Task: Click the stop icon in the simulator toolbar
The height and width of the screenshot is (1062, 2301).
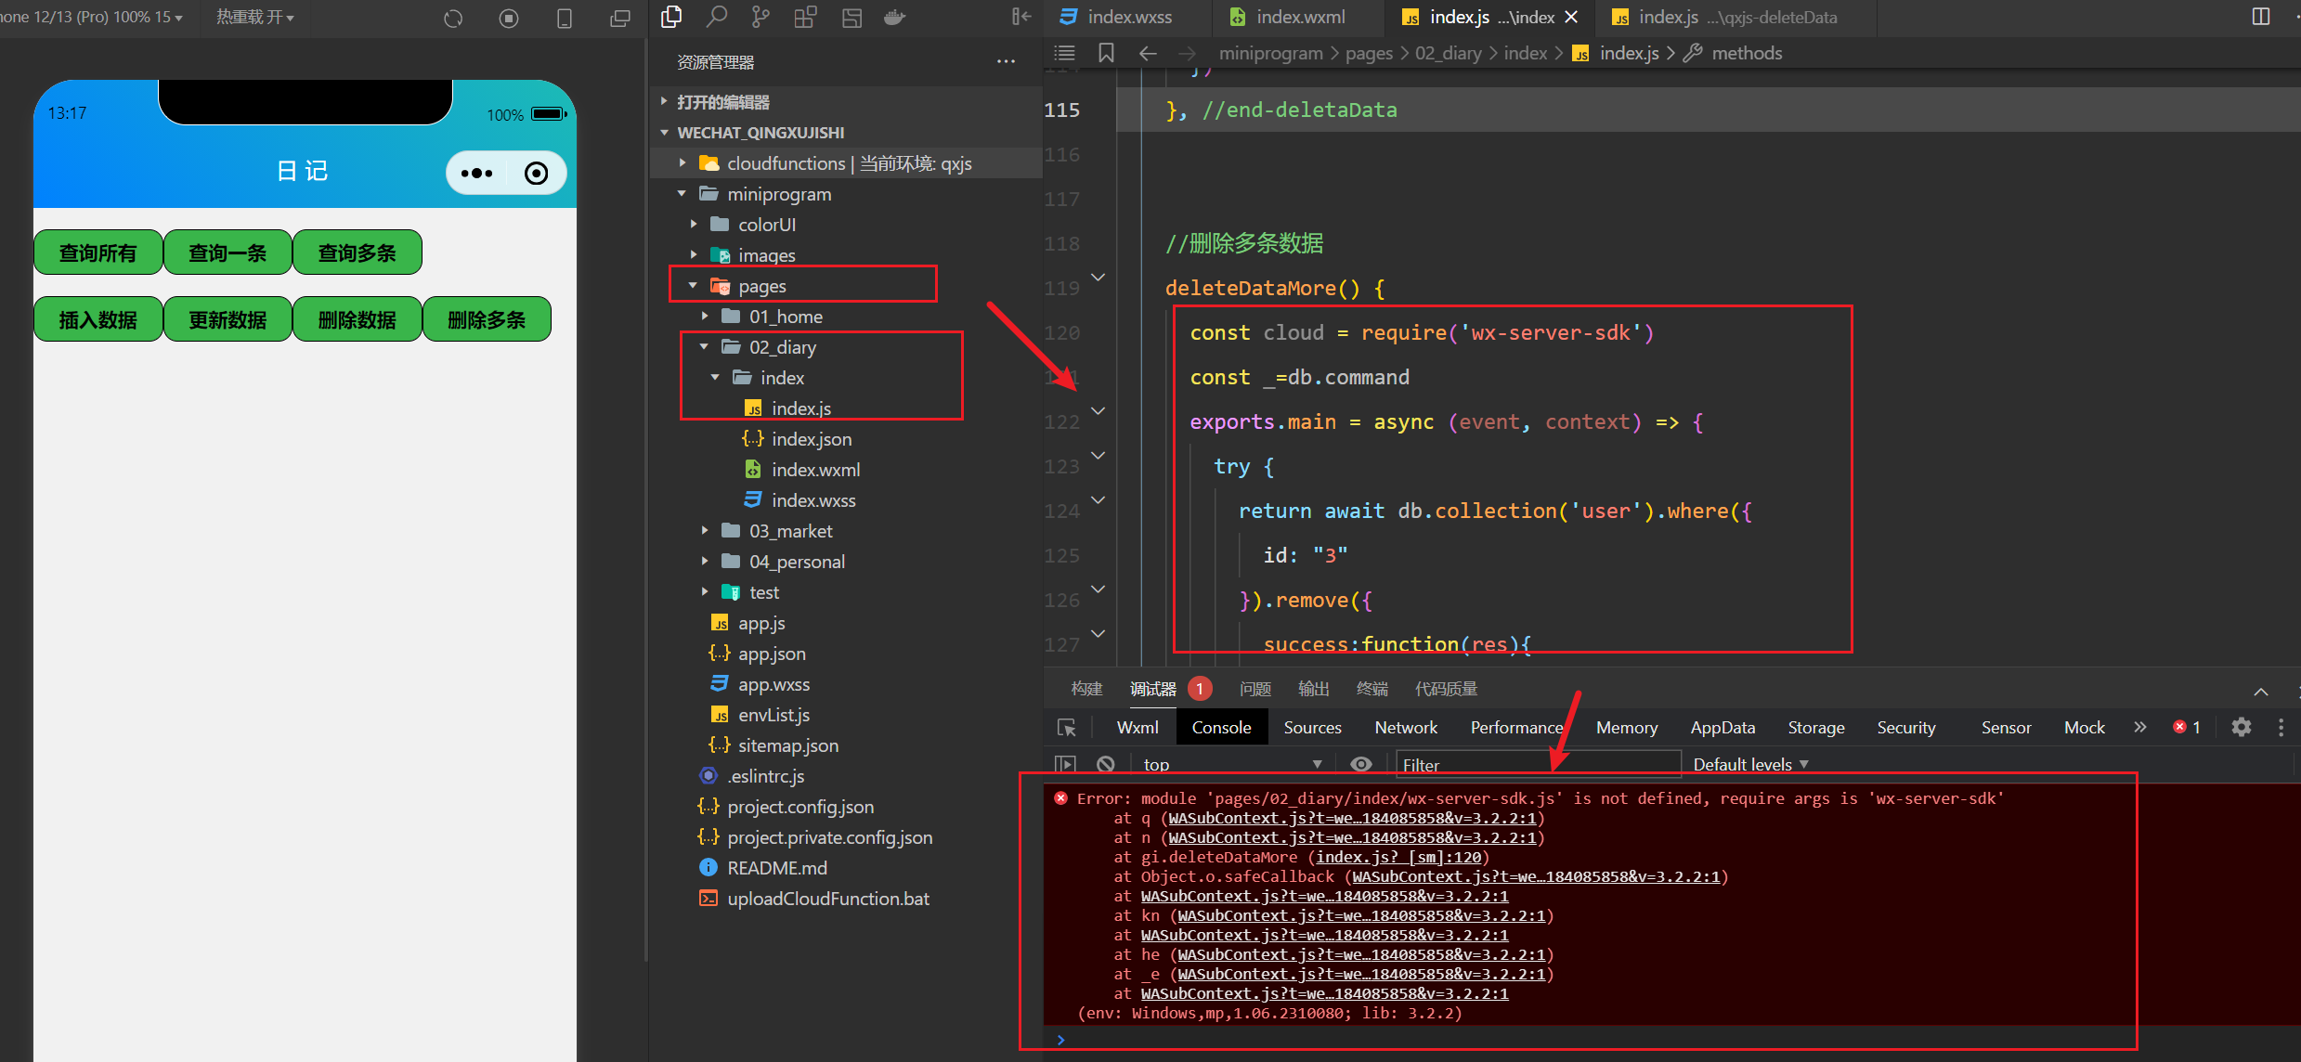Action: pos(509,19)
